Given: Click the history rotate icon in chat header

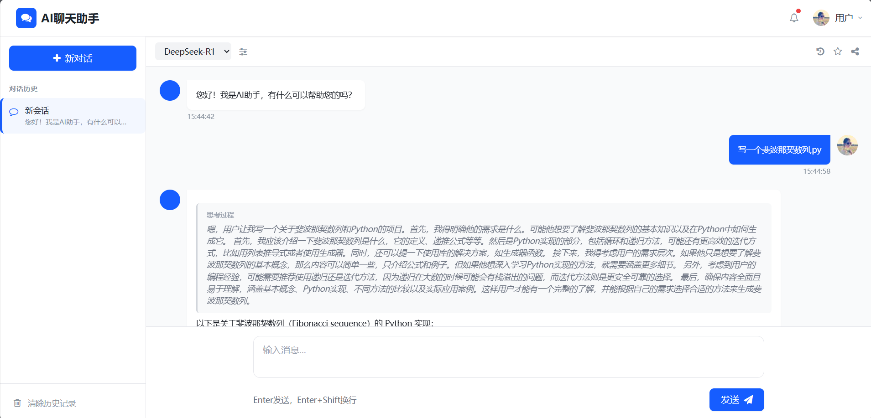Looking at the screenshot, I should (x=820, y=52).
